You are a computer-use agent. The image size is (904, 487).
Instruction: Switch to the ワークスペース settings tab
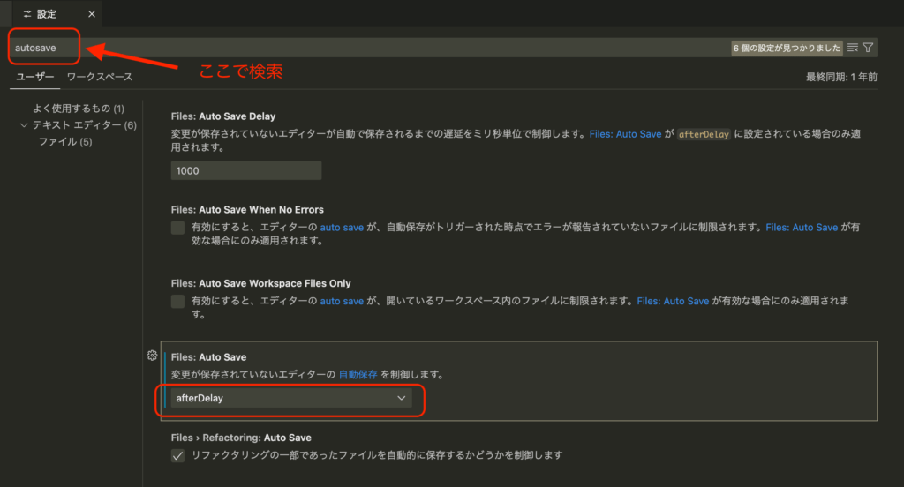pos(100,77)
